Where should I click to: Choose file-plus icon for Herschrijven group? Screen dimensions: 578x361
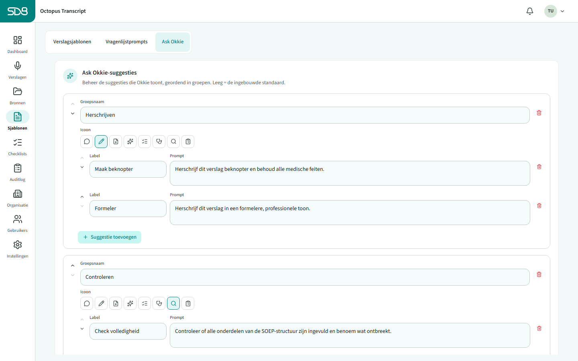116,142
